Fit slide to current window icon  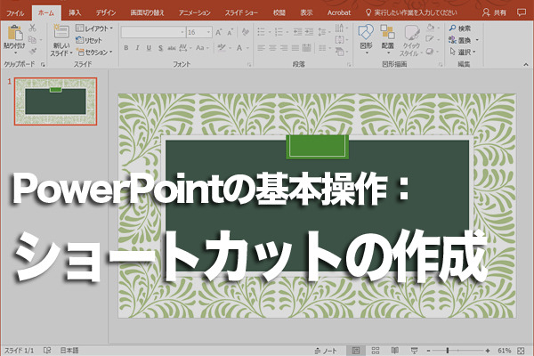[522, 351]
